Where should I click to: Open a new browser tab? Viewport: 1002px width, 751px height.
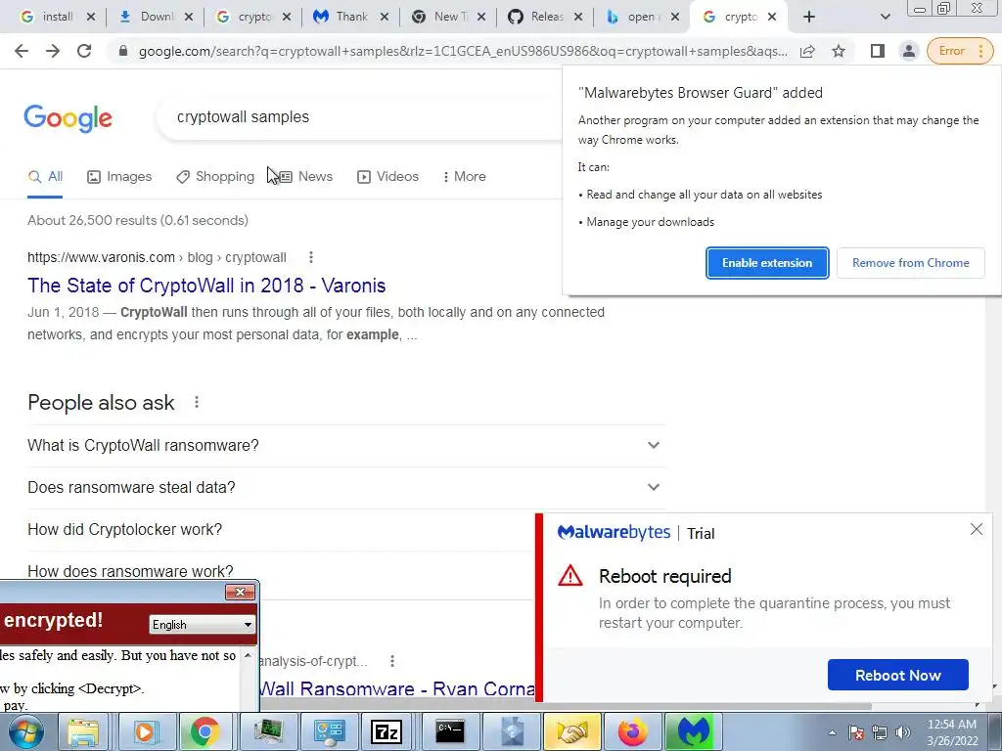809,17
